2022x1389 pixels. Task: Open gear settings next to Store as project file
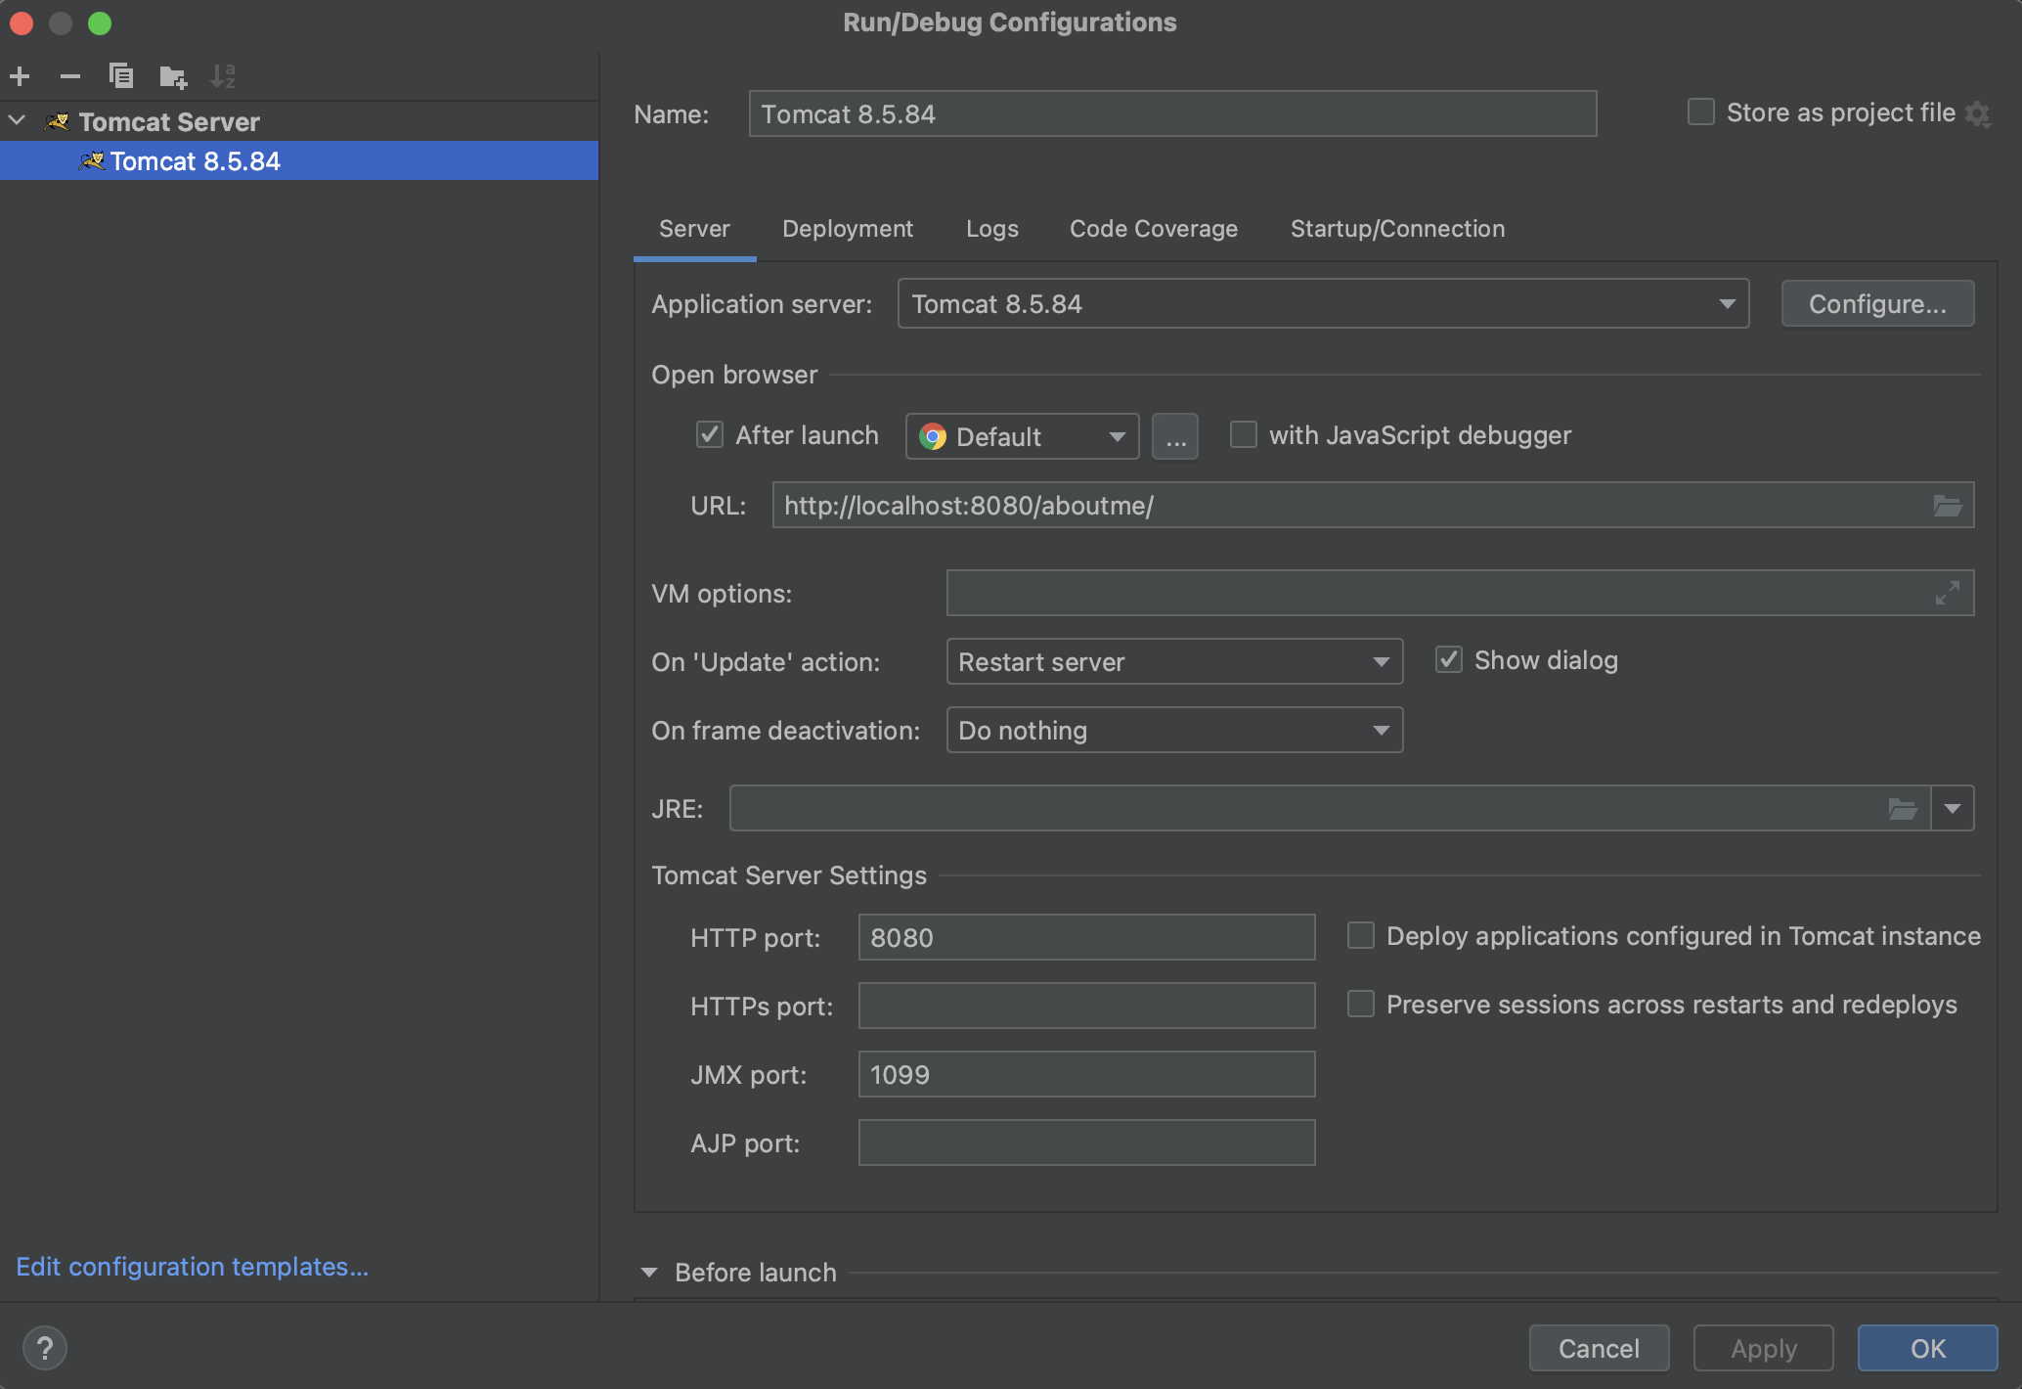(1978, 113)
